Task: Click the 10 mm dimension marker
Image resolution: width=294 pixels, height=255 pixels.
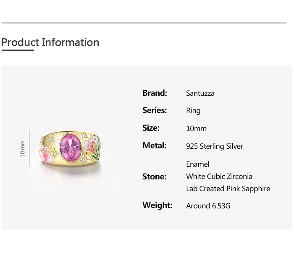Action: [23, 148]
